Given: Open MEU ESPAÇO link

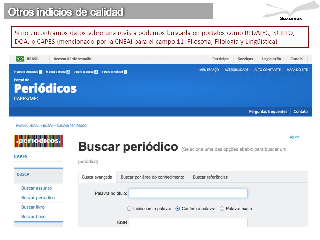Looking at the screenshot, I should (209, 70).
